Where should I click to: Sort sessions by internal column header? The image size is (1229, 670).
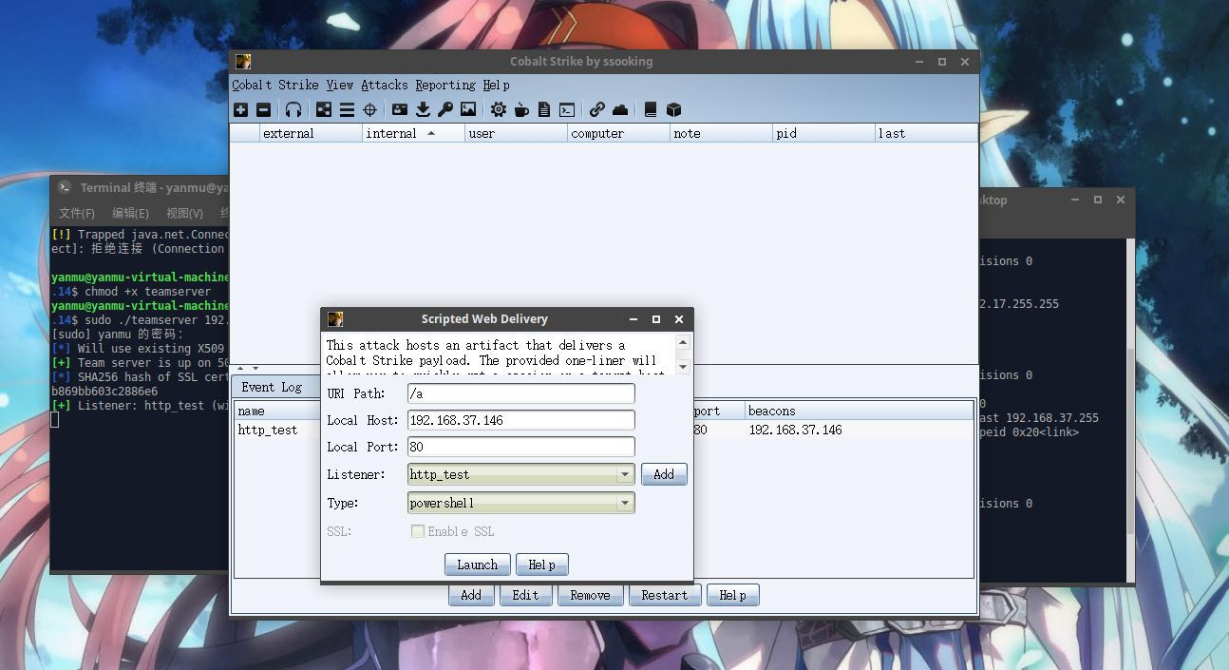coord(413,134)
